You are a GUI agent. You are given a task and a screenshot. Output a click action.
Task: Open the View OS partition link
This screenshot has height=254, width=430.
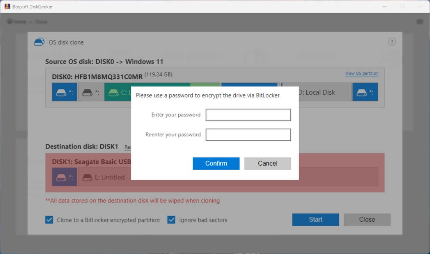pos(362,73)
